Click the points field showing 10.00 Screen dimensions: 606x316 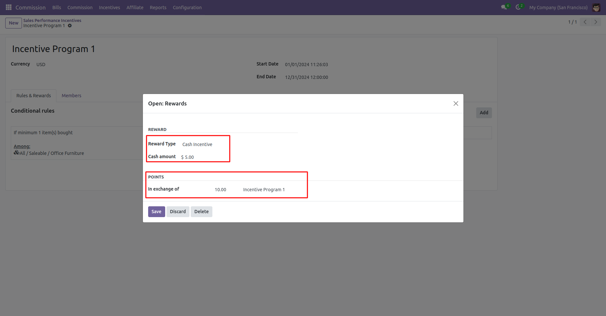pos(220,190)
